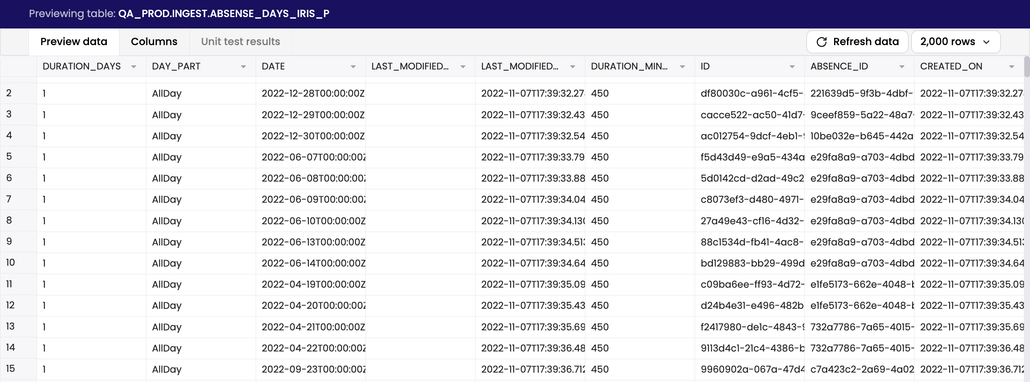Click table name QA_PROD.INGEST.ABSENSE_DAYS_IRIS_P in header
The image size is (1030, 382).
click(224, 14)
